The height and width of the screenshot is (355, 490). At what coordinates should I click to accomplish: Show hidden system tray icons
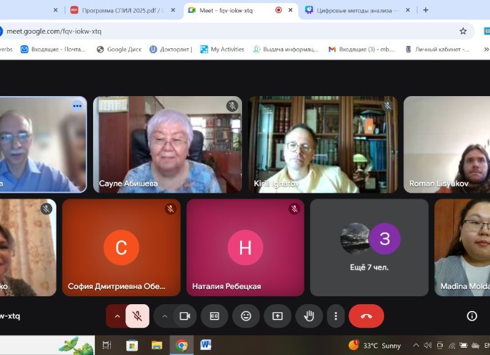(x=416, y=345)
